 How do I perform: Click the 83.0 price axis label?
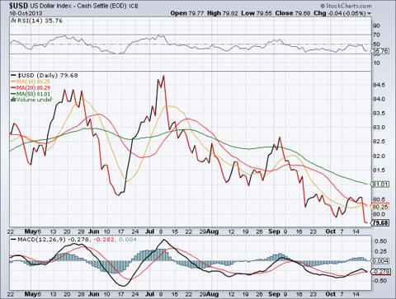click(379, 128)
